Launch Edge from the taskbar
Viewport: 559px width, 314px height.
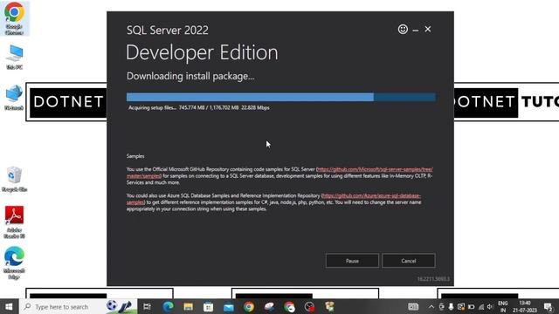coord(168,306)
